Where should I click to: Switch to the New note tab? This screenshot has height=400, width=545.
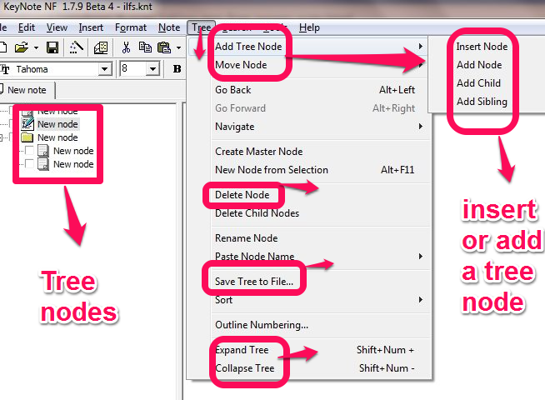coord(27,90)
